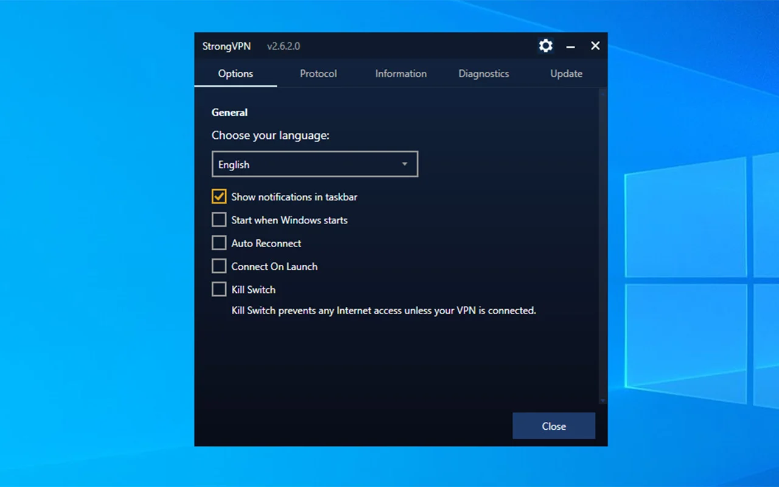Click the options panel vertical scrollbar
779x487 pixels.
point(603,247)
